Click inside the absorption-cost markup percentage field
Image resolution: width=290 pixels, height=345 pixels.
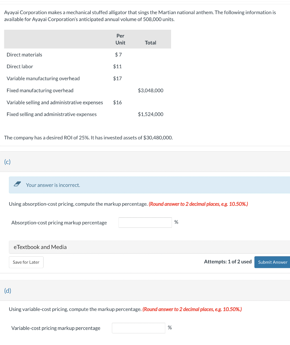pos(145,222)
